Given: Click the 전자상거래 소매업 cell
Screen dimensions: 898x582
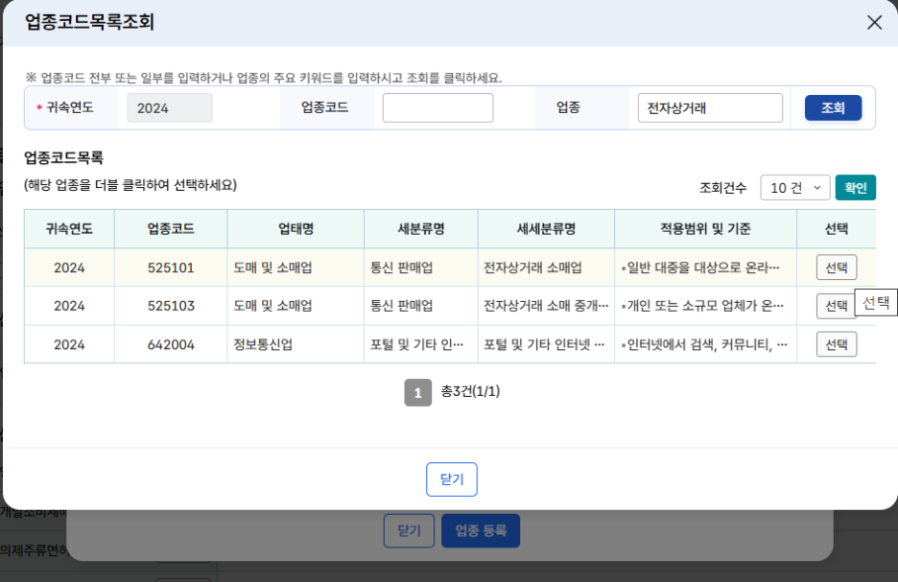Looking at the screenshot, I should (532, 268).
